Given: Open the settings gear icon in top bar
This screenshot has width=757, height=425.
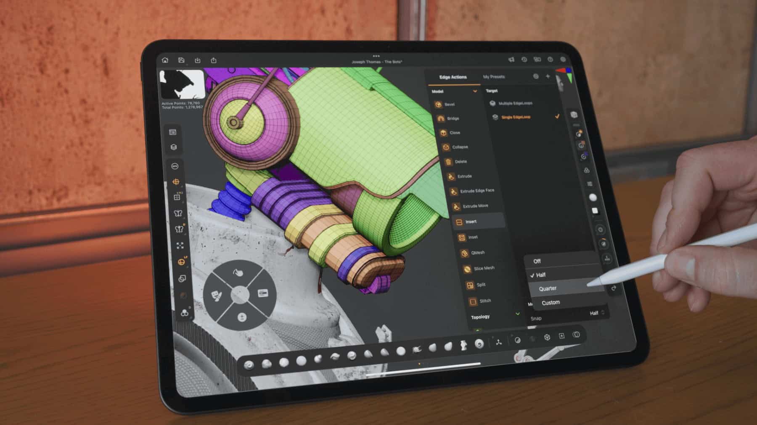Looking at the screenshot, I should (x=563, y=60).
